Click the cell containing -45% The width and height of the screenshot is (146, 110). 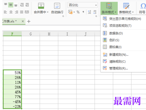tap(12, 102)
